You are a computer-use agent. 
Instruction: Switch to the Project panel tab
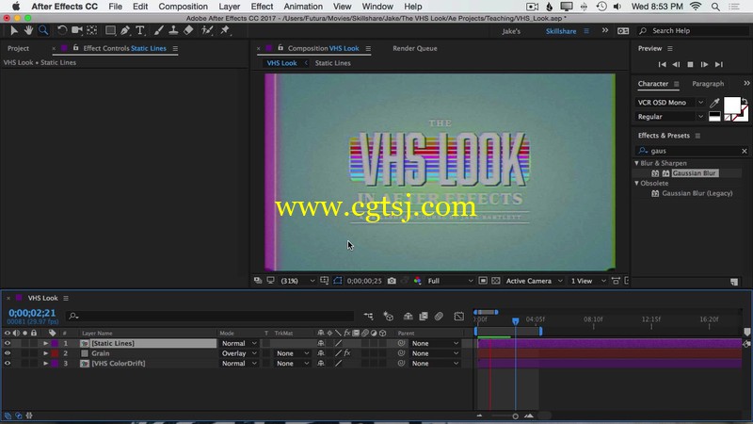18,48
